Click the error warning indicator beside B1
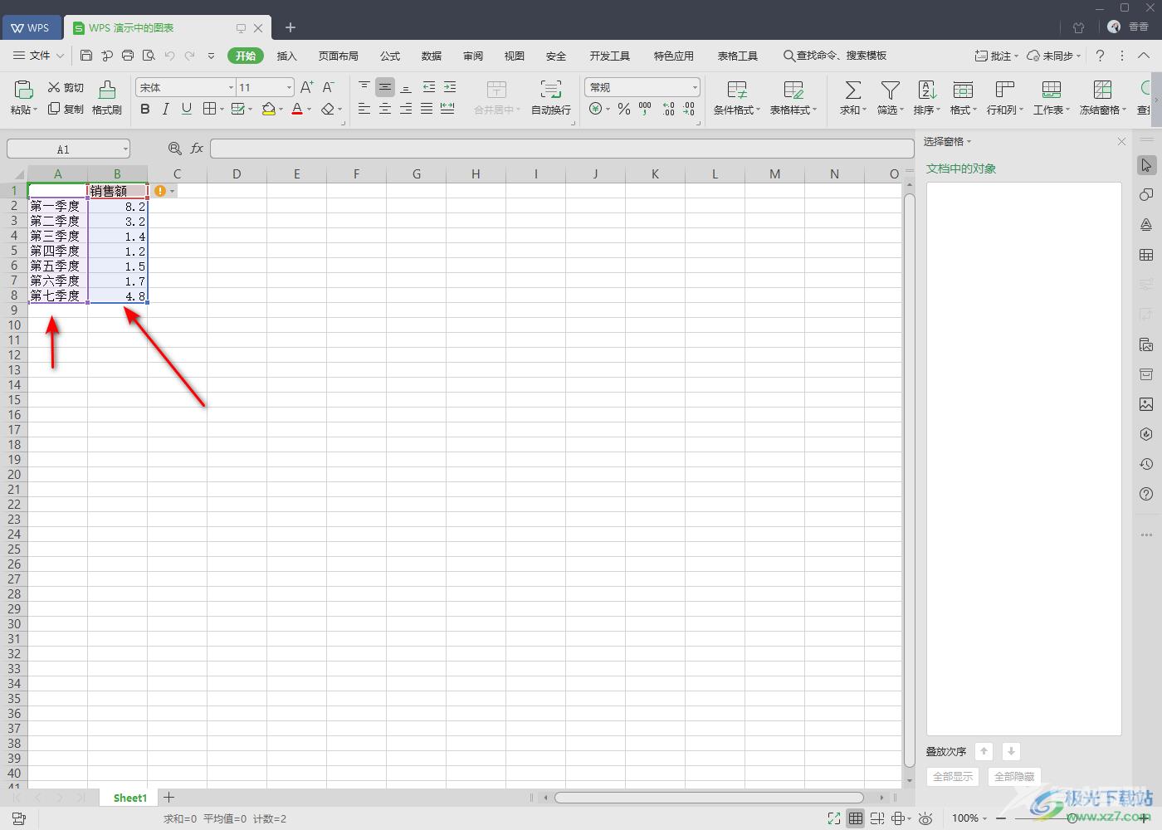The width and height of the screenshot is (1162, 830). [x=160, y=191]
